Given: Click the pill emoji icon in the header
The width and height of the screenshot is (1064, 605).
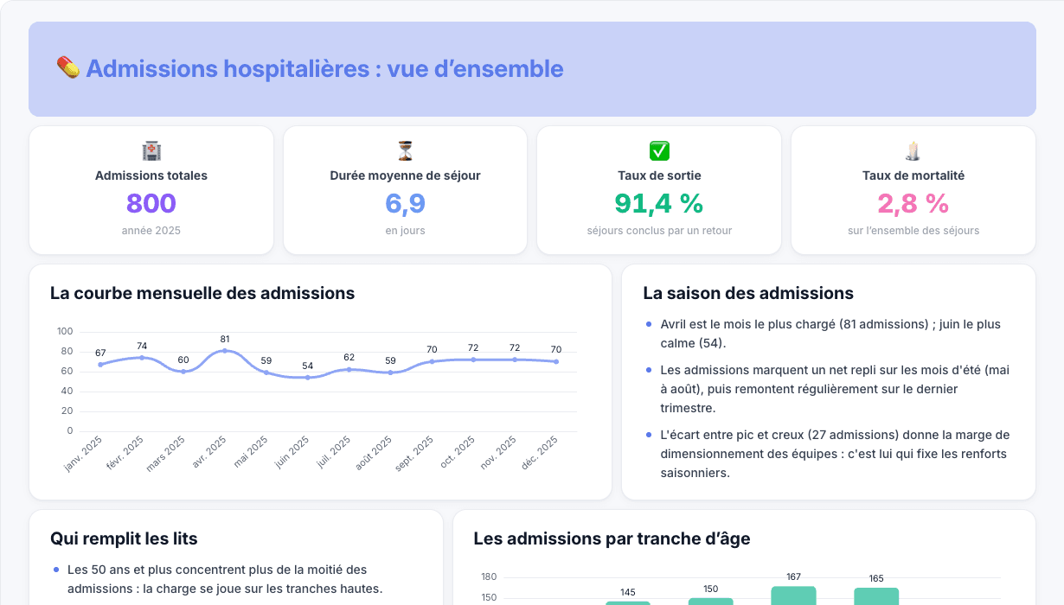Looking at the screenshot, I should point(67,68).
